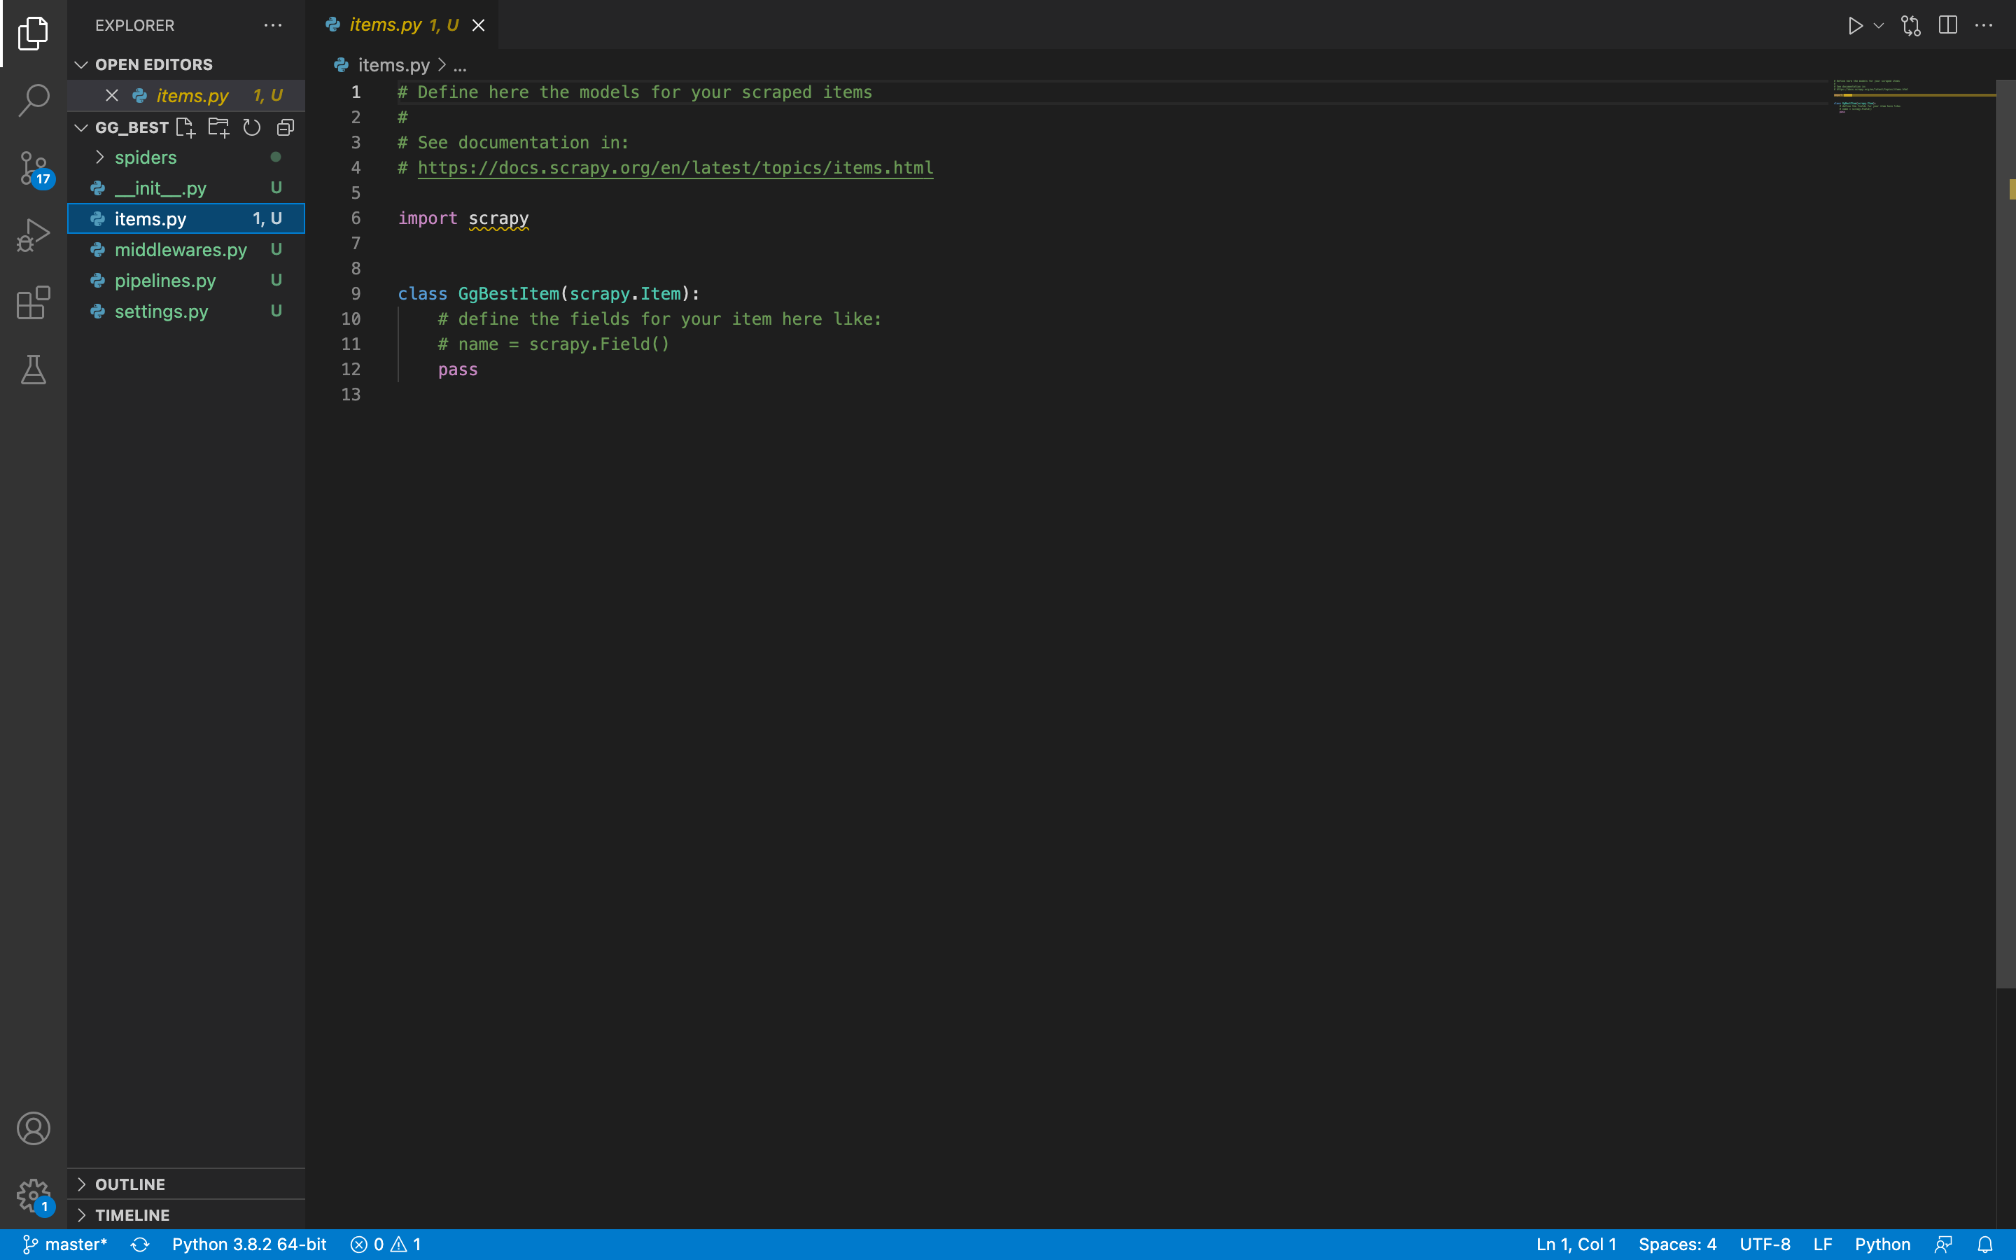Change indentation via Spaces: 4

pos(1677,1244)
